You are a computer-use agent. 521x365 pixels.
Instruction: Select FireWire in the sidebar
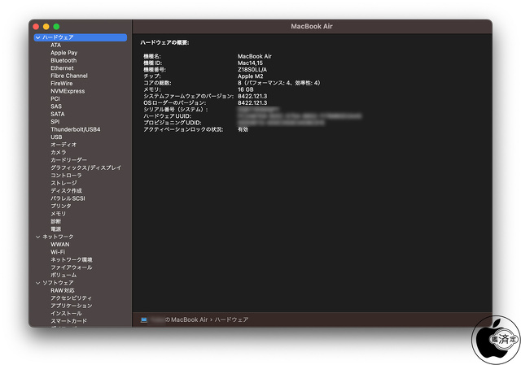[62, 83]
